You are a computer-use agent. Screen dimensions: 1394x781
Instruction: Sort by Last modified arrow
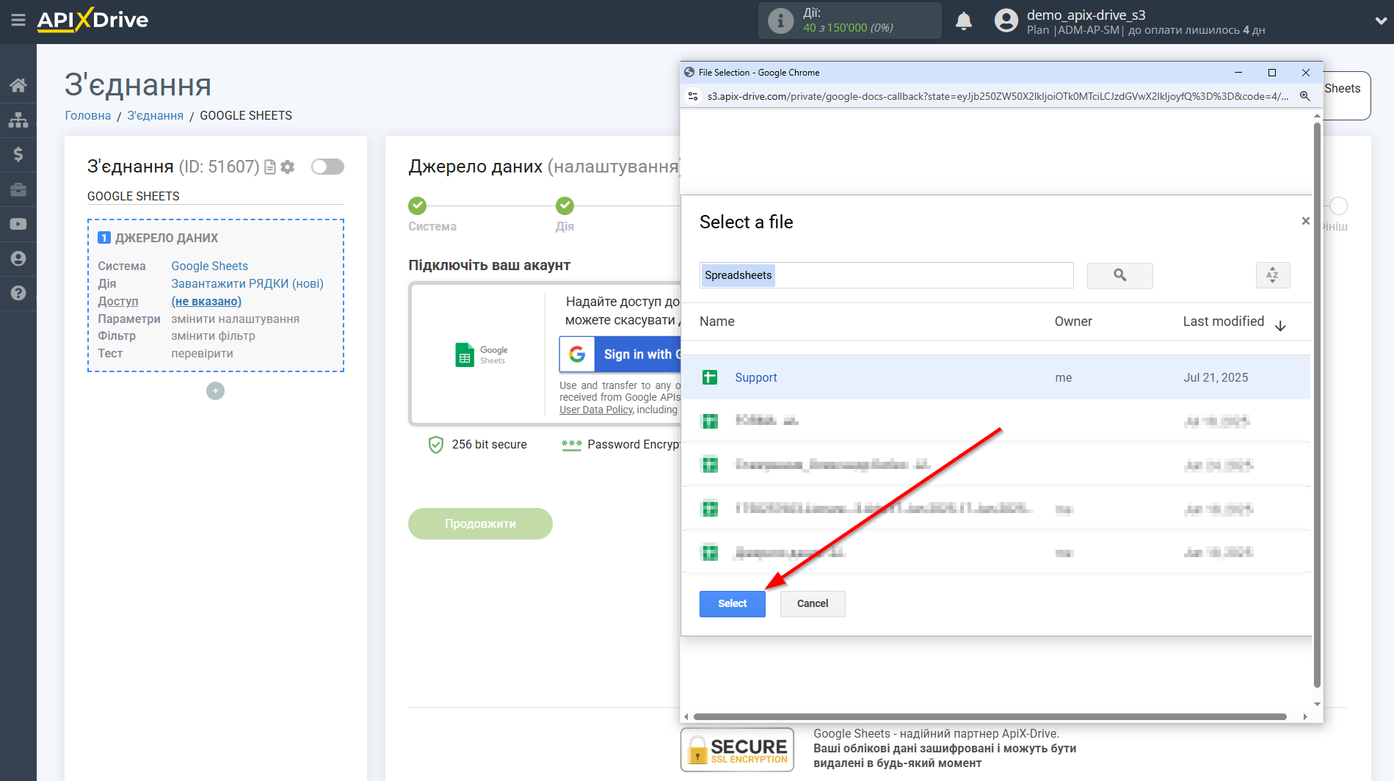(1280, 326)
